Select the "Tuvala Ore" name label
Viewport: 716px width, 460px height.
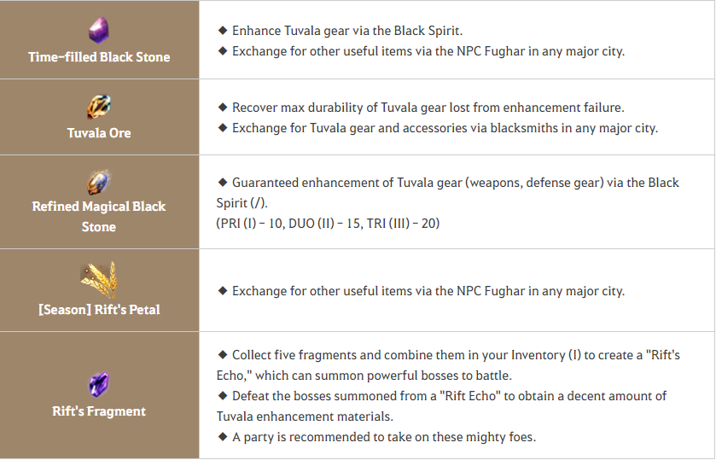[x=99, y=133]
